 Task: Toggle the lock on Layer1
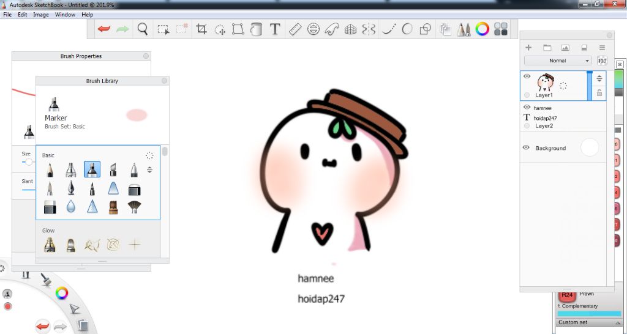point(599,93)
